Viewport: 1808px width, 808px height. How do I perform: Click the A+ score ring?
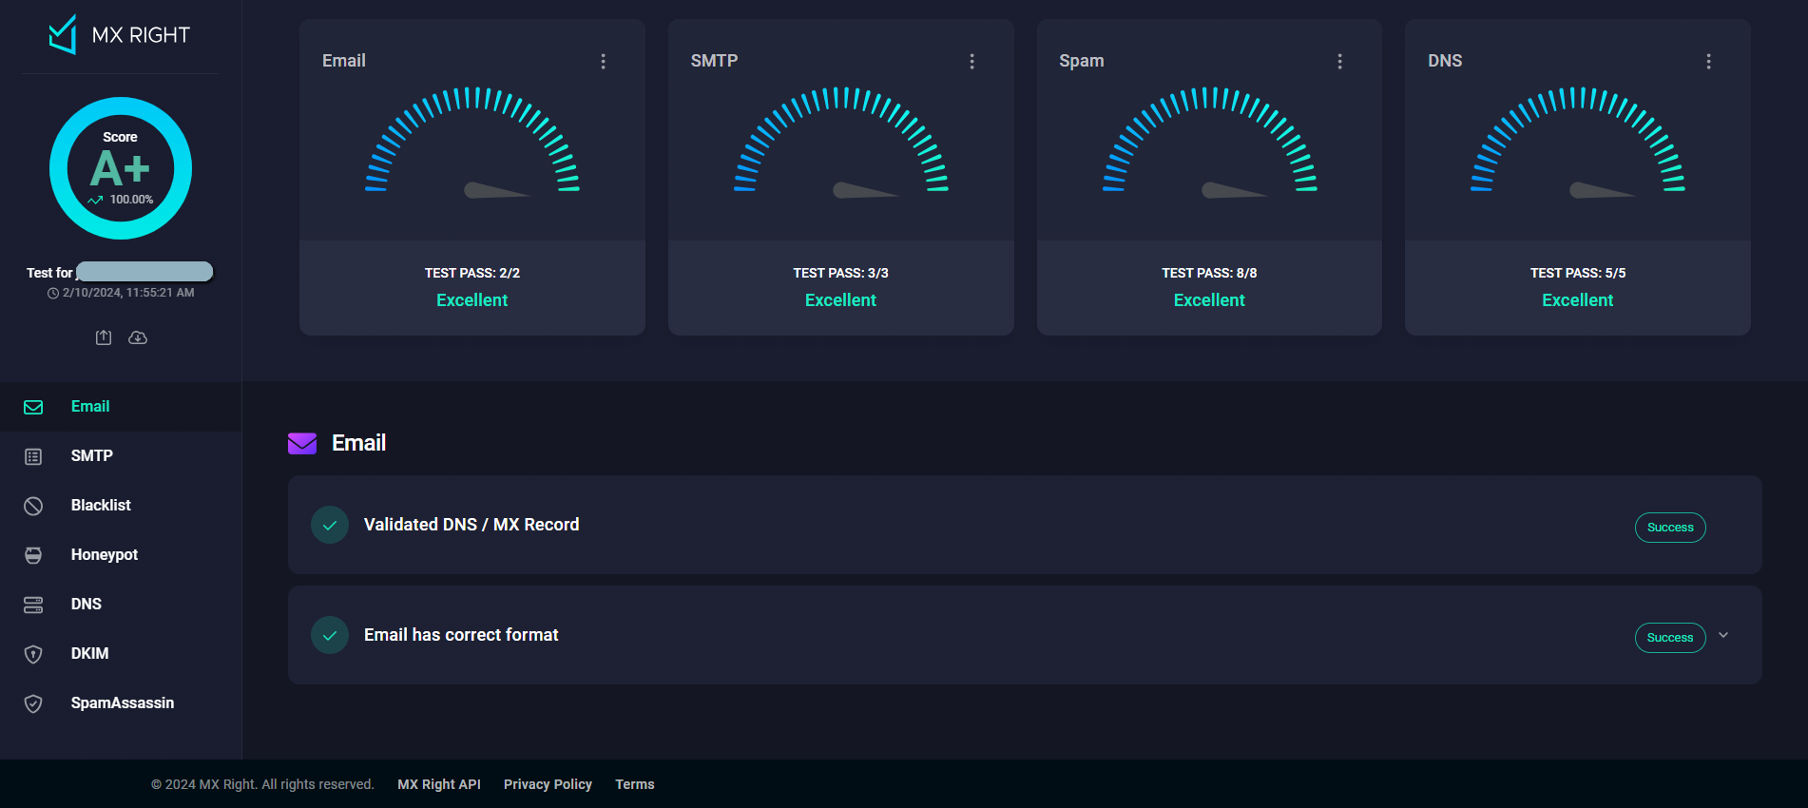coord(121,168)
